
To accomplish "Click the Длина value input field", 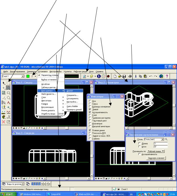I will pos(161,143).
